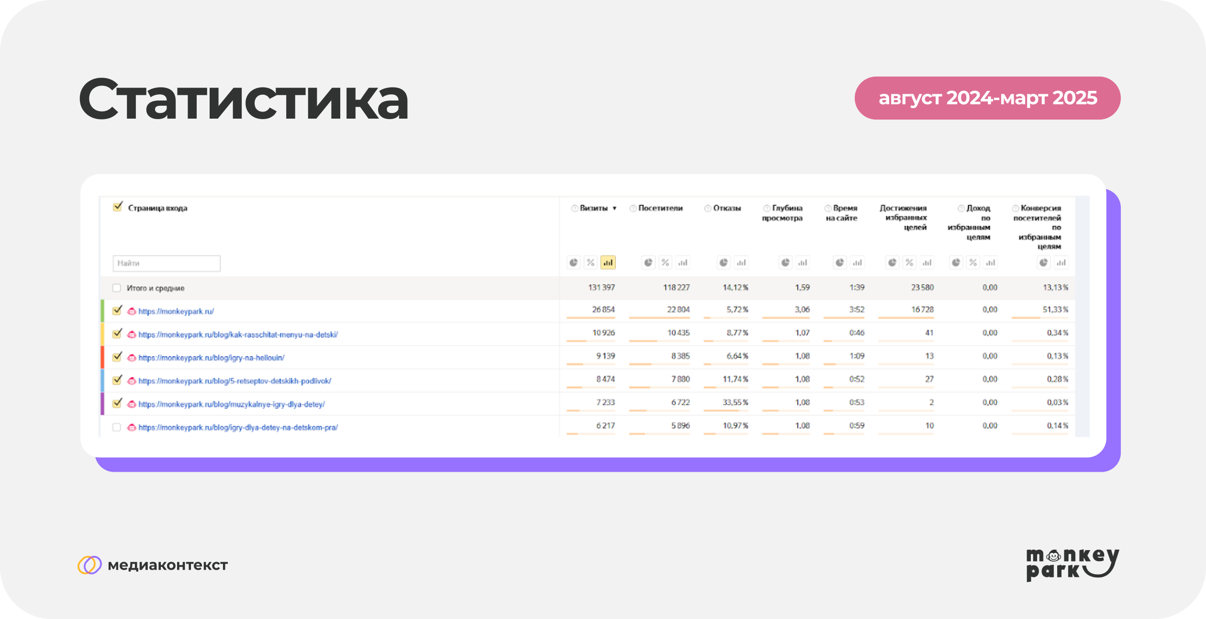The image size is (1206, 619).
Task: Click the help icon next to Отказы header
Action: point(708,209)
